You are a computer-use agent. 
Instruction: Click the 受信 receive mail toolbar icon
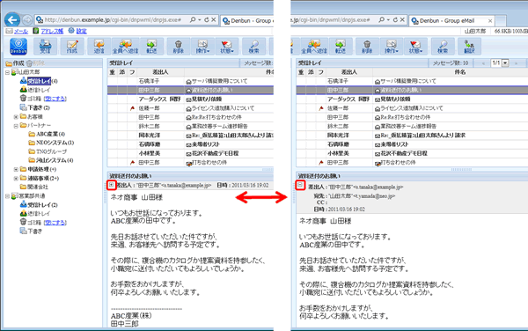[x=45, y=46]
